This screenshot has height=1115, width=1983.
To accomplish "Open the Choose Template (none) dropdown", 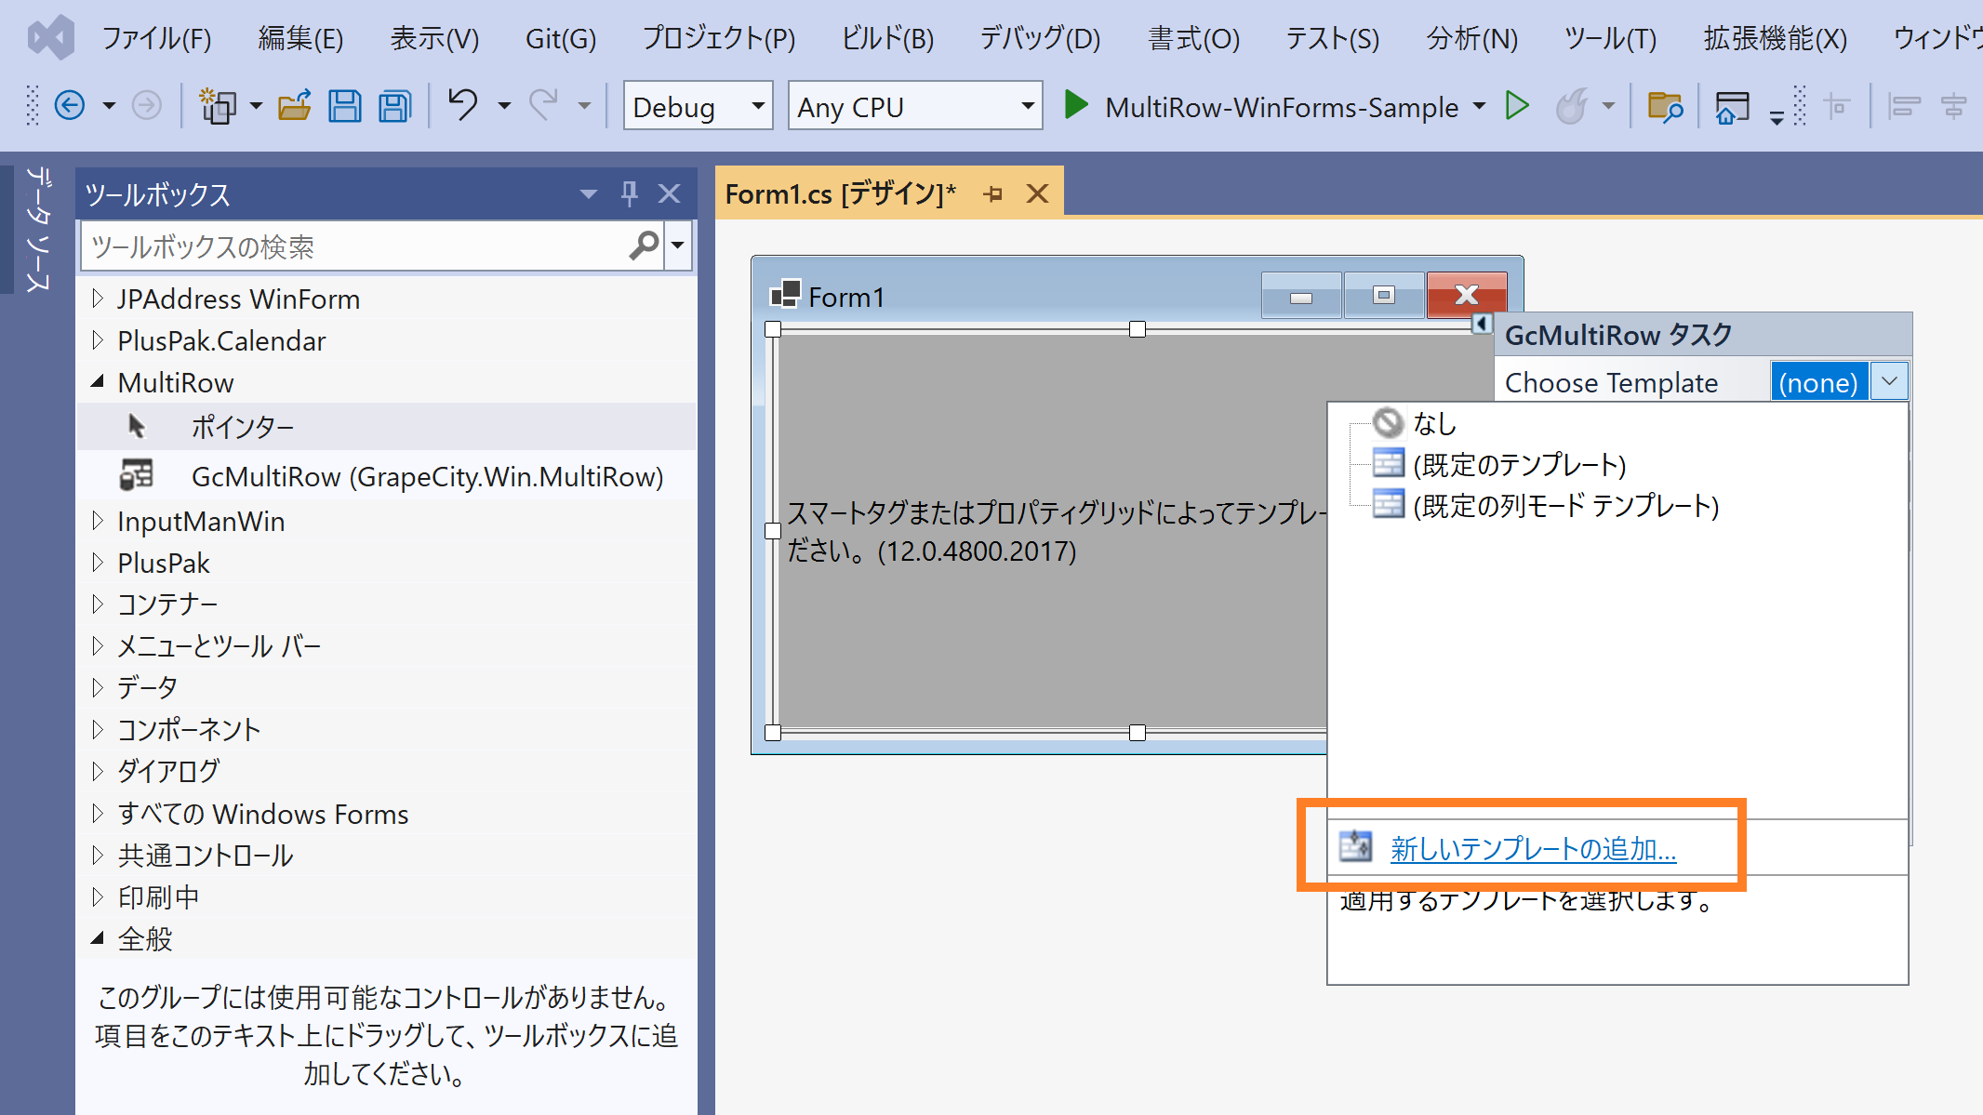I will [x=1889, y=381].
